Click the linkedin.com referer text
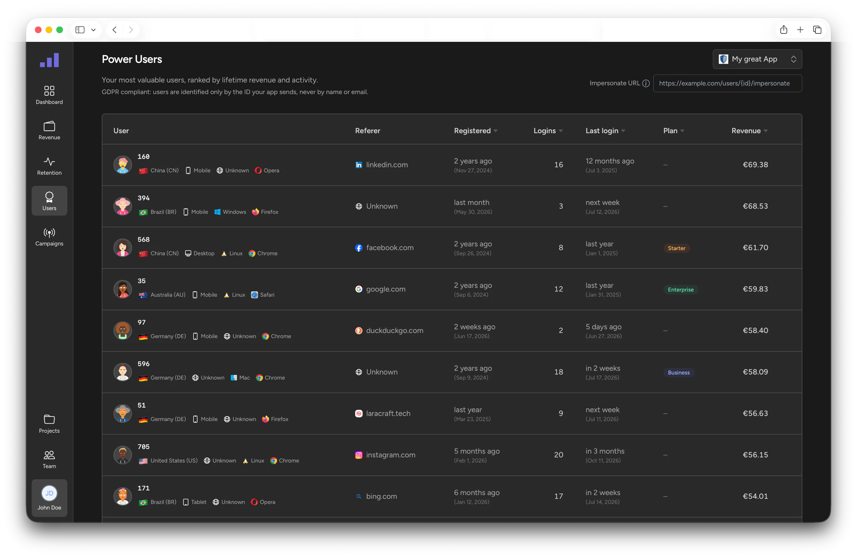Screen dimensions: 857x557 [x=387, y=165]
